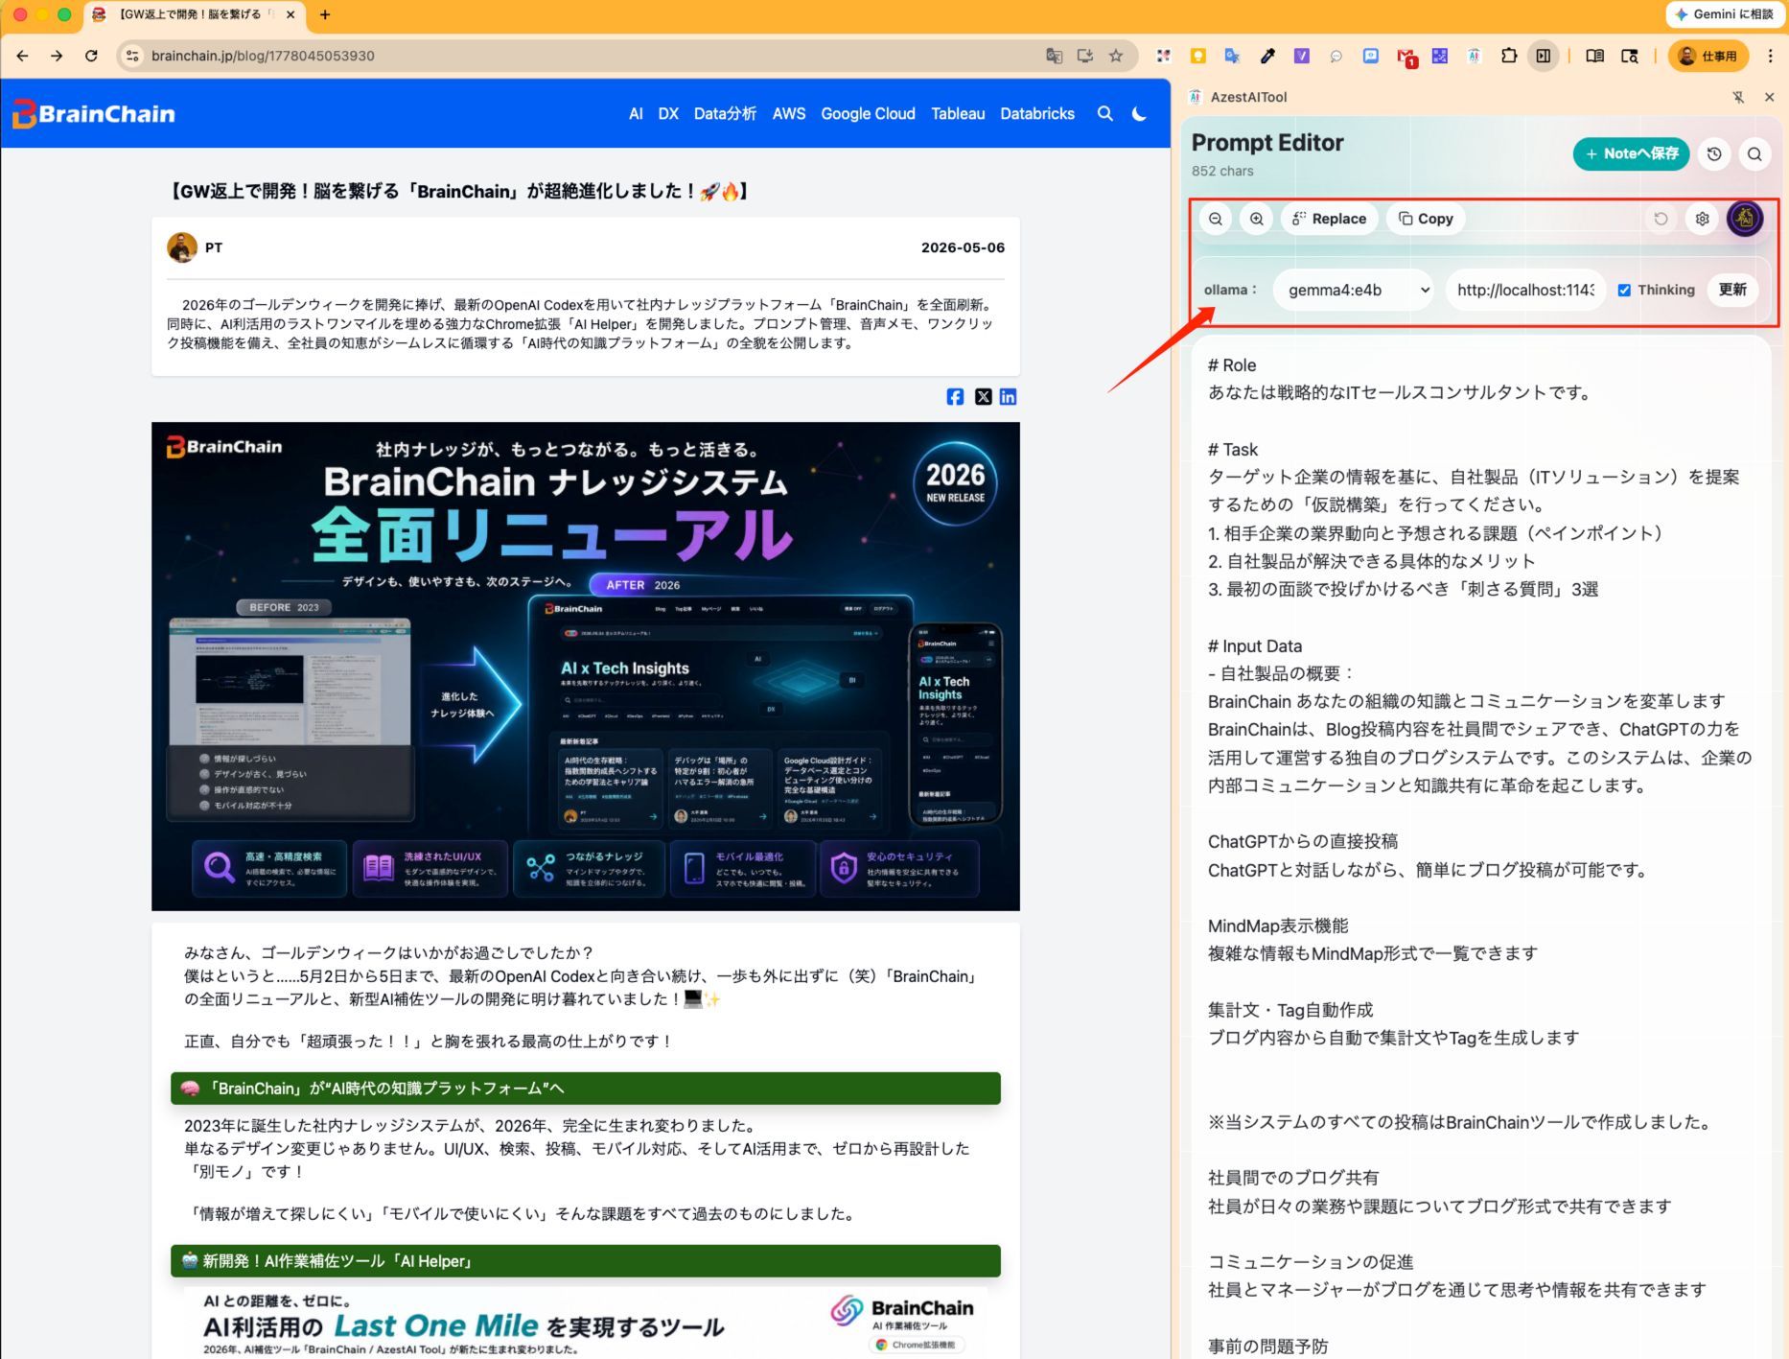Share the article on LinkedIn

[x=1008, y=397]
